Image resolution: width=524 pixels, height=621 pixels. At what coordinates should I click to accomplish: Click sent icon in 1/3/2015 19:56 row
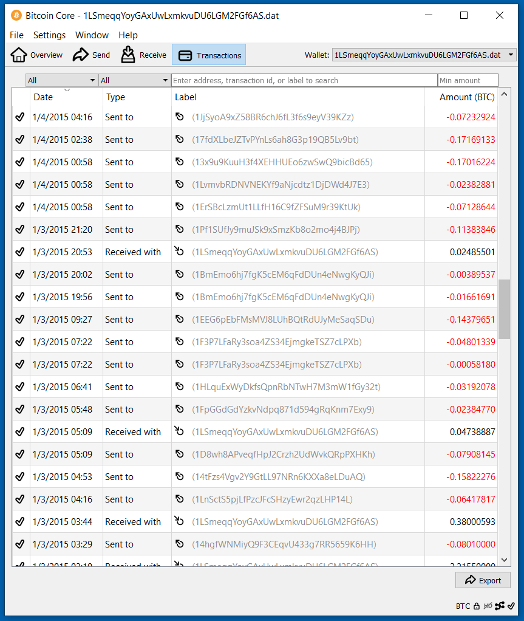pyautogui.click(x=180, y=297)
